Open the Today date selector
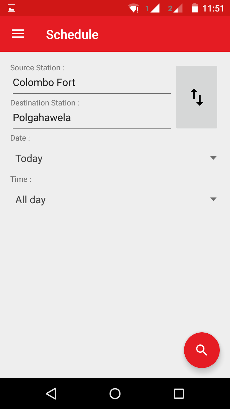Screen dimensions: 230x409 29,158
